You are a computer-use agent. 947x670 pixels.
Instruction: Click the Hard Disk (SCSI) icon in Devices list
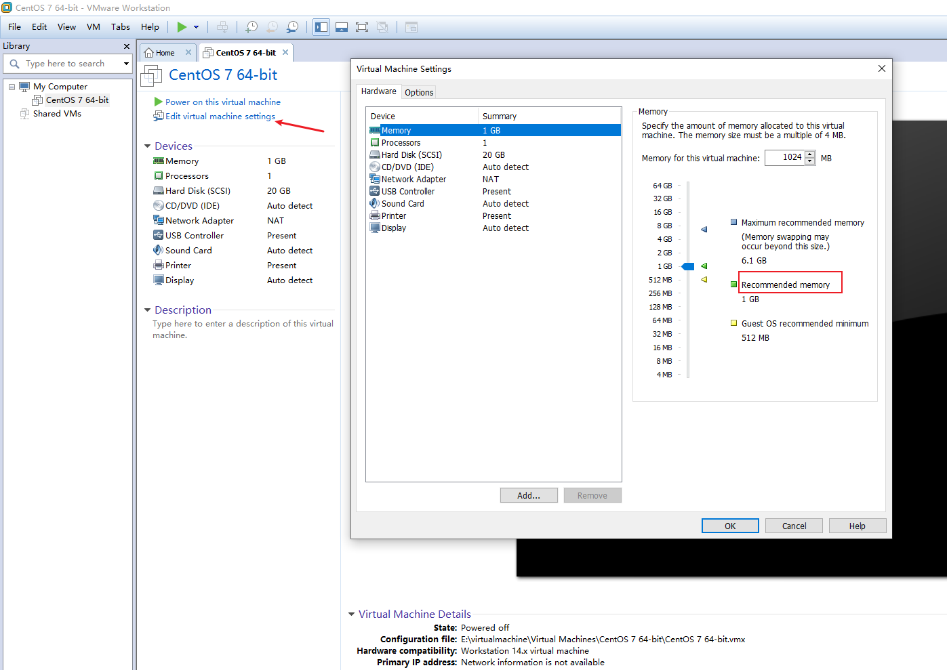point(159,191)
